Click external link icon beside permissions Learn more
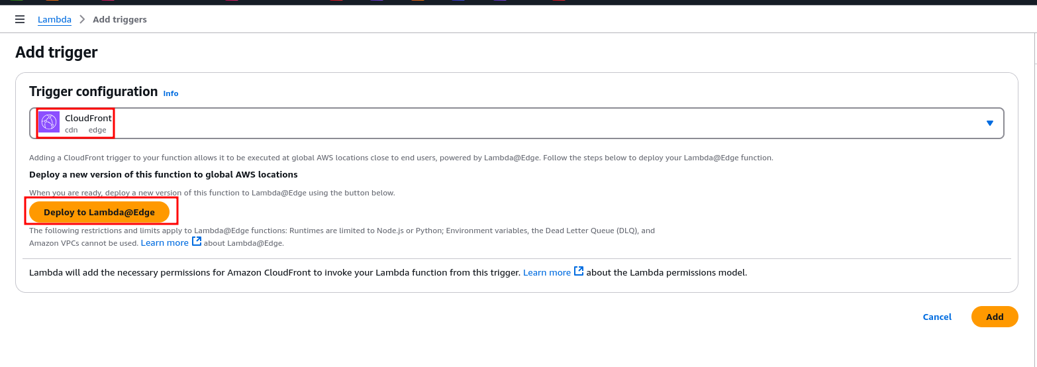 click(x=579, y=272)
